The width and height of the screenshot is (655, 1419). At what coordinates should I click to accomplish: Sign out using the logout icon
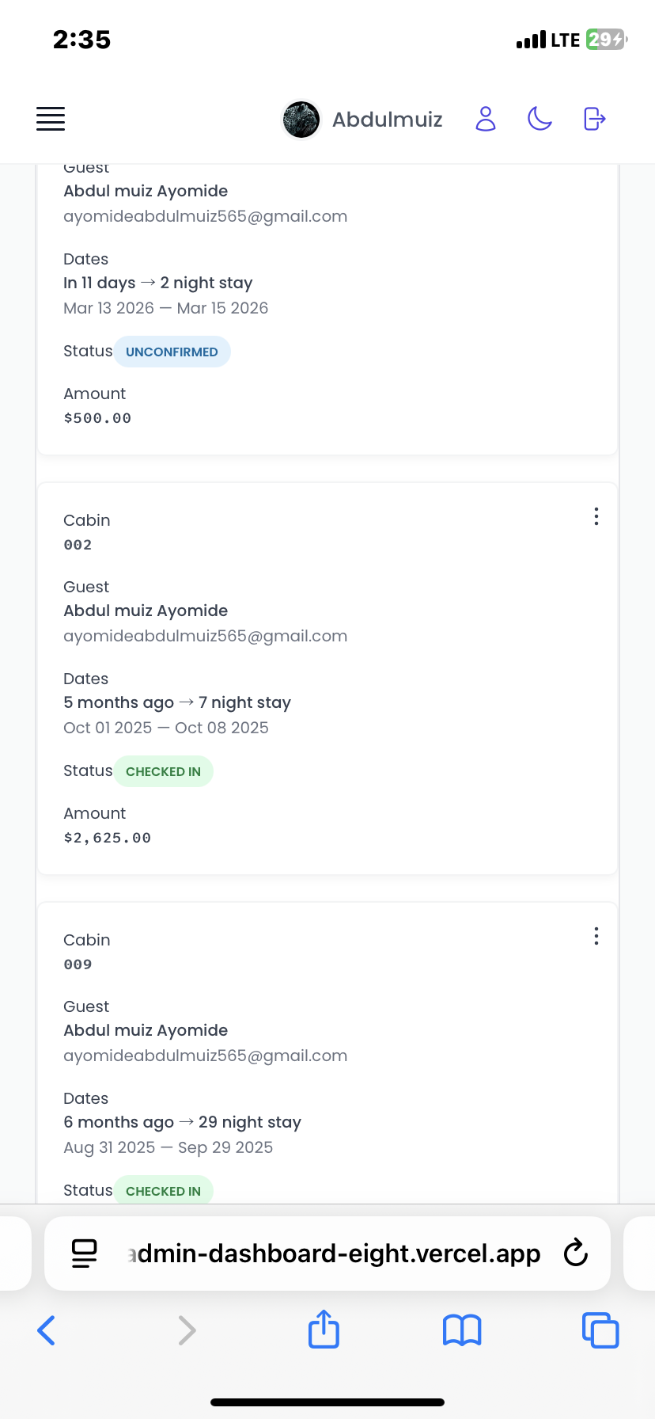(593, 119)
